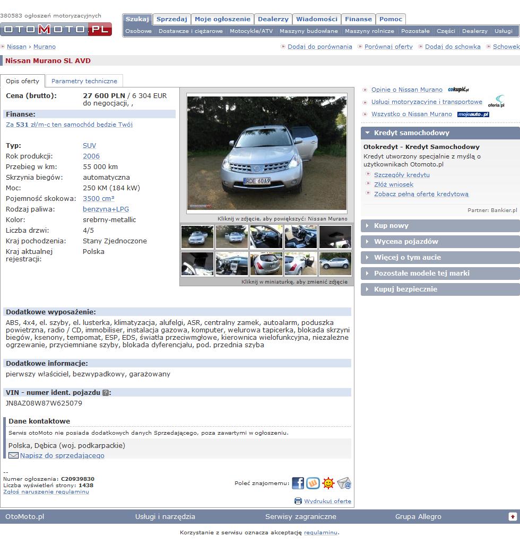Choose Motocykle/ATV in the category bar

coord(252,31)
